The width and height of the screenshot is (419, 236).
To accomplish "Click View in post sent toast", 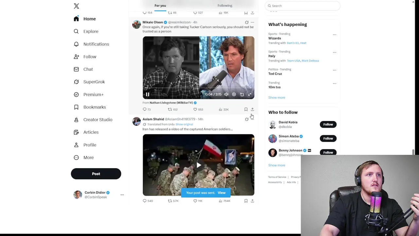I will point(222,193).
